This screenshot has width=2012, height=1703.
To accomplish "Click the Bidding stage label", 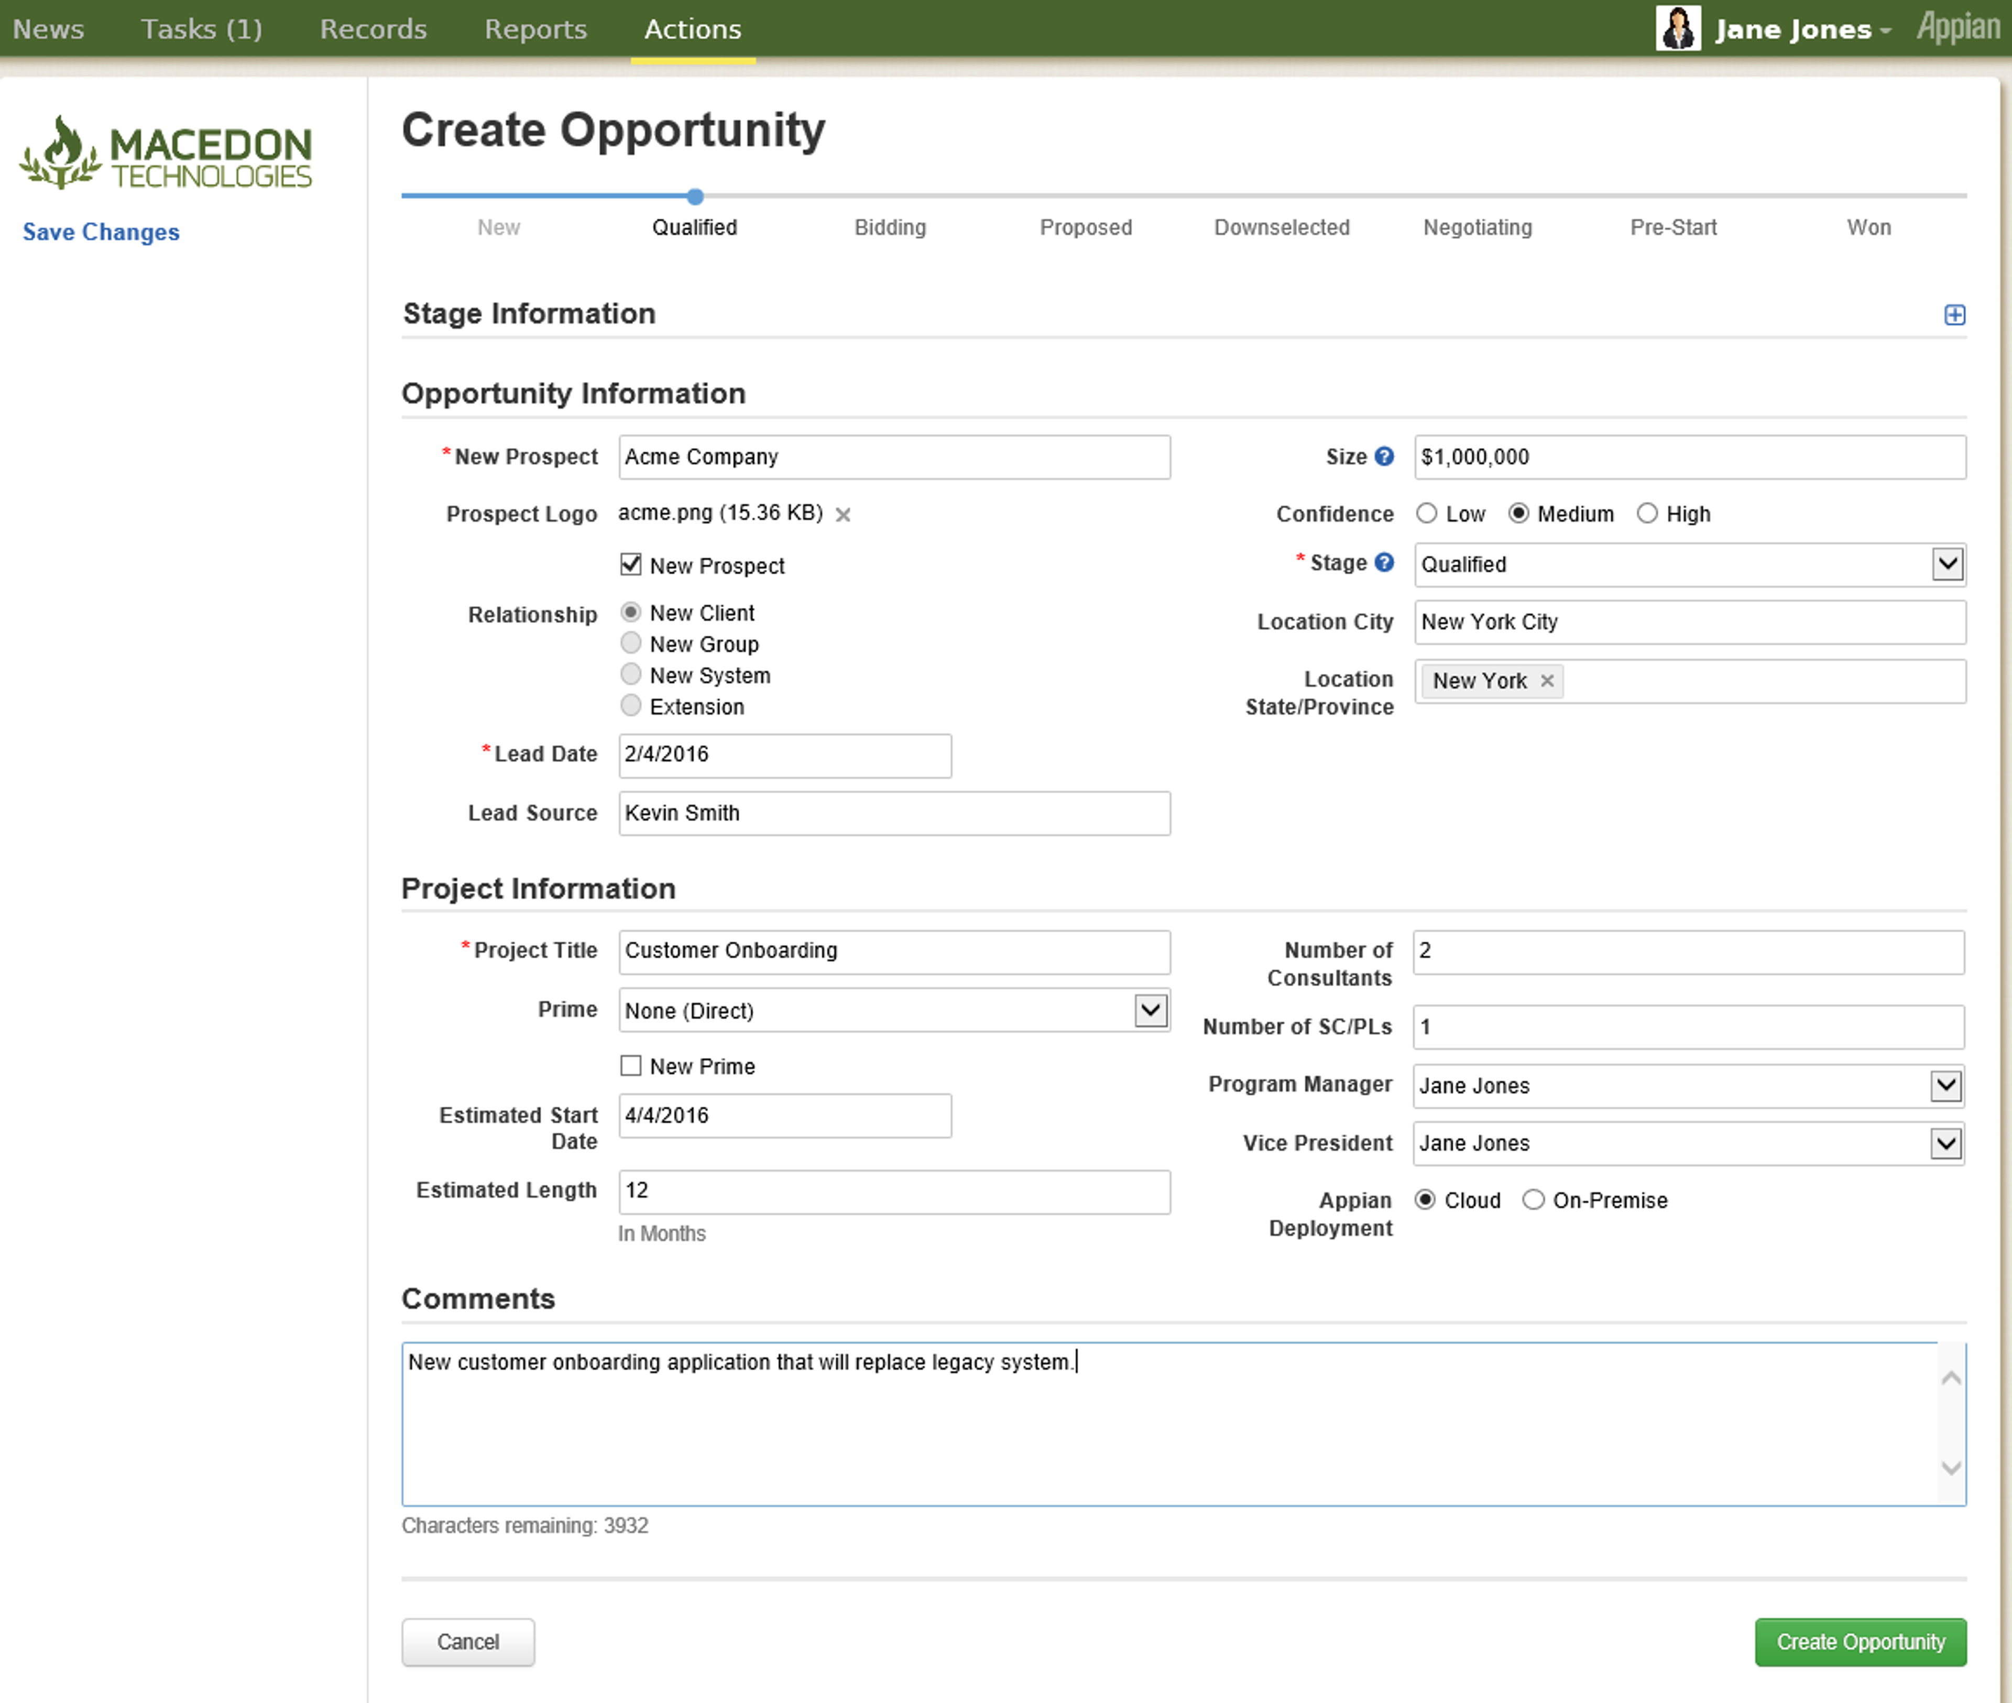I will 890,228.
